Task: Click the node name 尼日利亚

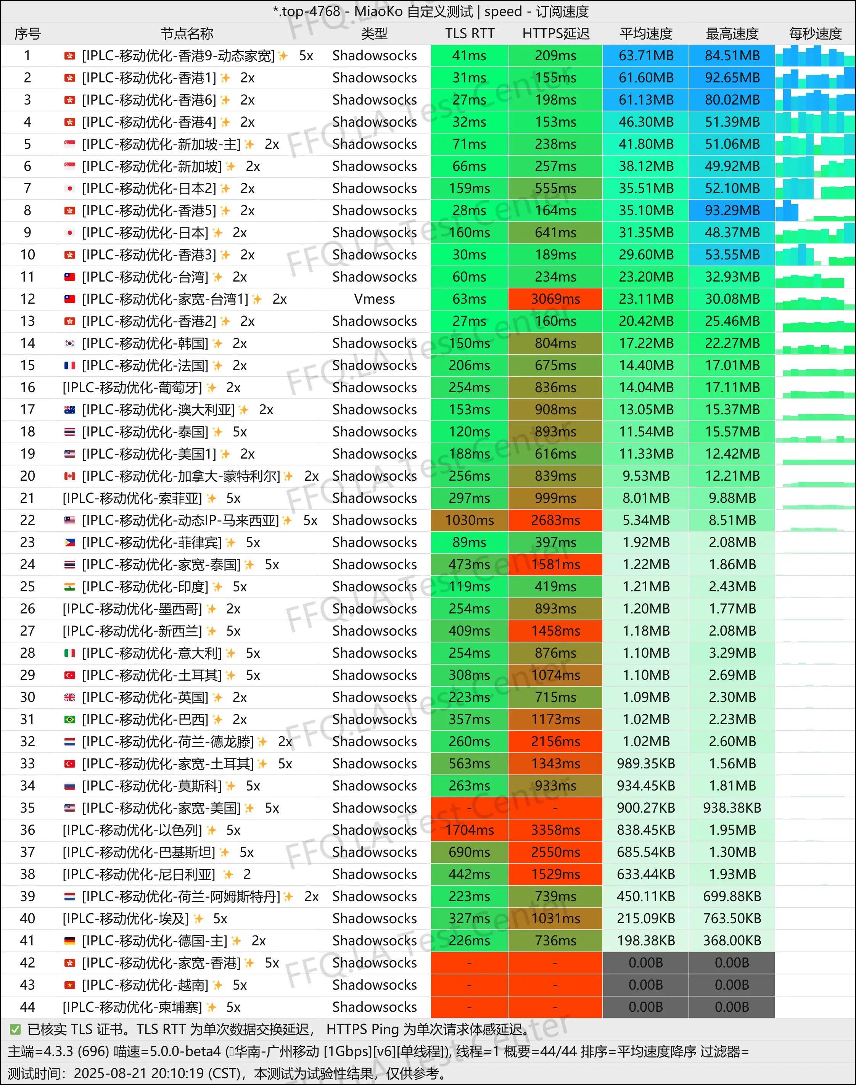Action: coord(139,874)
